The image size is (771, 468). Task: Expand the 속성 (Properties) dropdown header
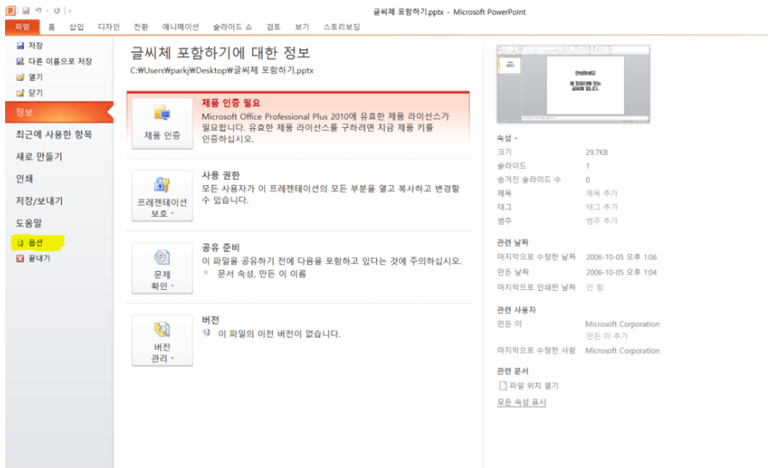coord(507,139)
